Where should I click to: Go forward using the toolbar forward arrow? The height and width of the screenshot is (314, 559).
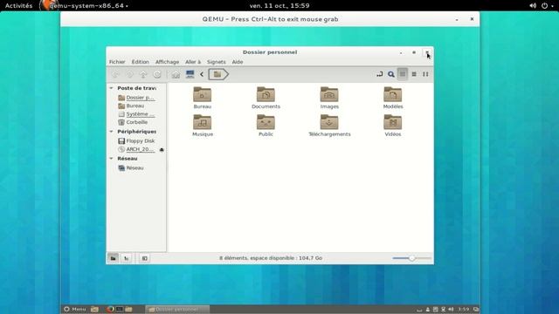(x=130, y=74)
